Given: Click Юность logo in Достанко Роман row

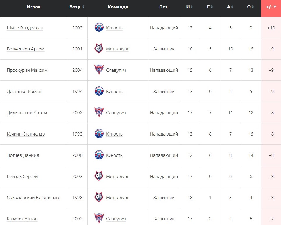Looking at the screenshot, I should pos(99,91).
